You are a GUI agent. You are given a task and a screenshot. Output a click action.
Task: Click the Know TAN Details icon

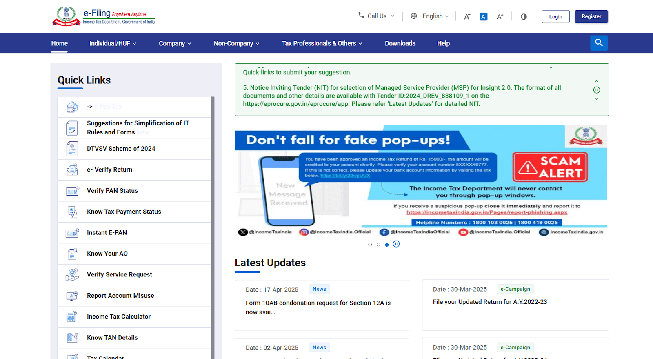pyautogui.click(x=72, y=338)
